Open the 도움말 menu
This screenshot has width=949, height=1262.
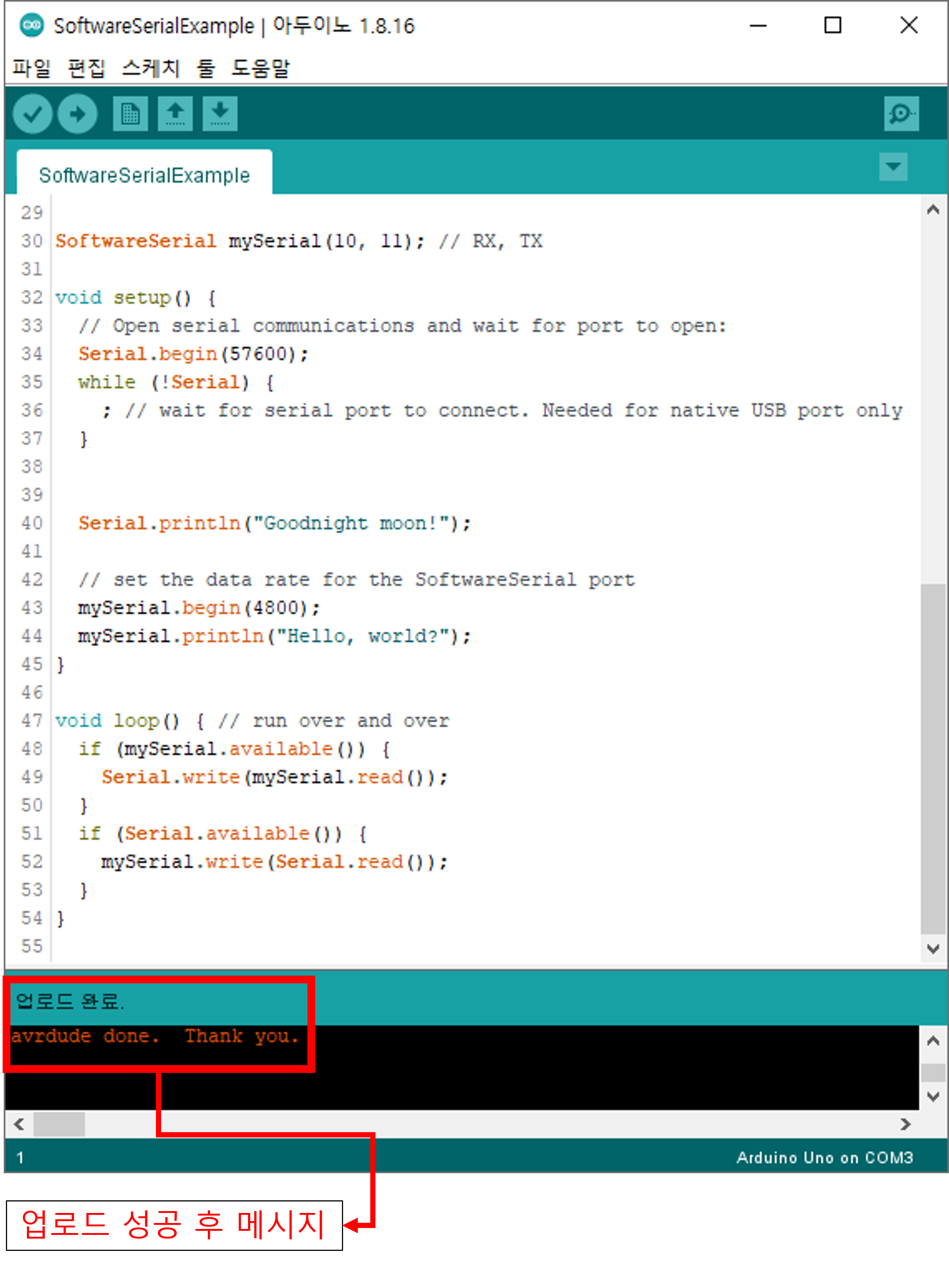pyautogui.click(x=261, y=68)
